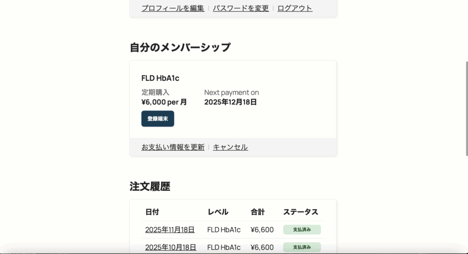The image size is (468, 254).
Task: Click the レベル column header
Action: coord(218,212)
